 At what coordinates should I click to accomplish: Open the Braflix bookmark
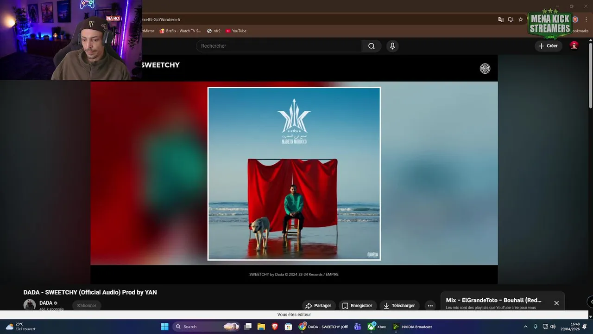[x=180, y=31]
